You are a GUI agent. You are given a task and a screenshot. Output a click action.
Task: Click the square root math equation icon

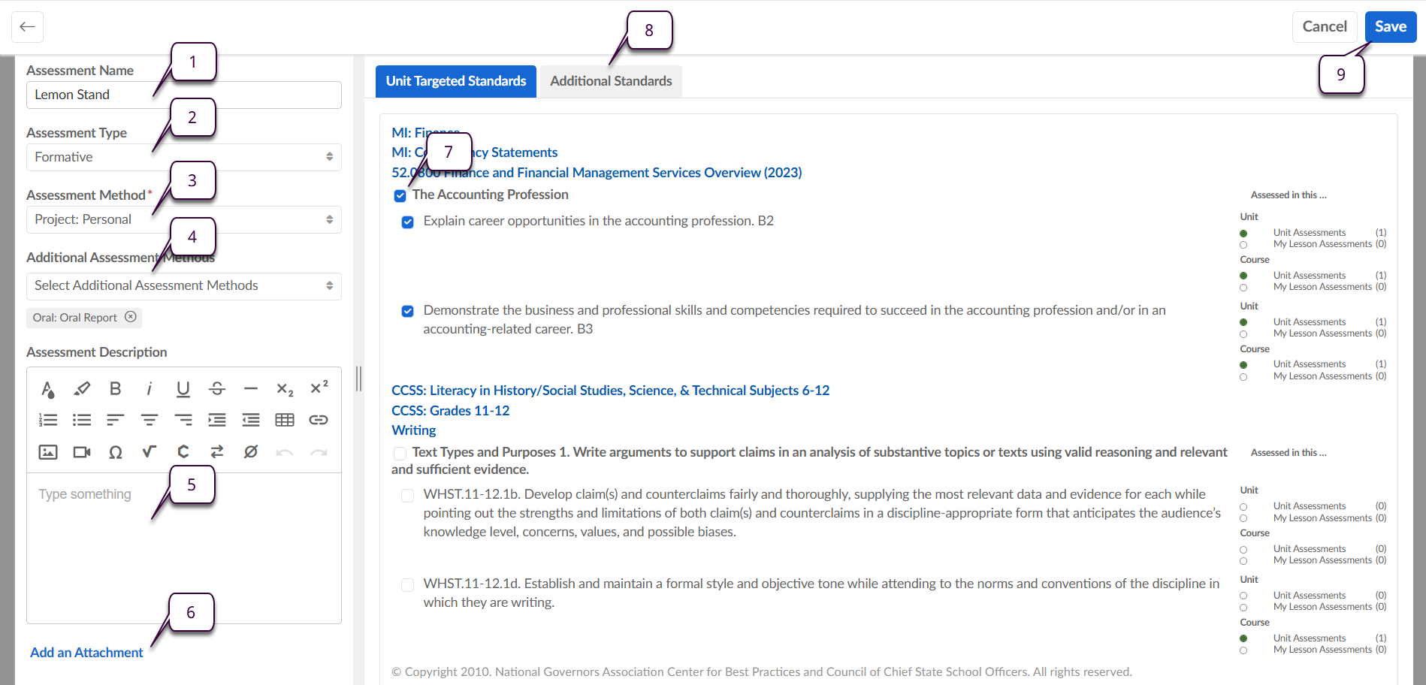point(150,452)
